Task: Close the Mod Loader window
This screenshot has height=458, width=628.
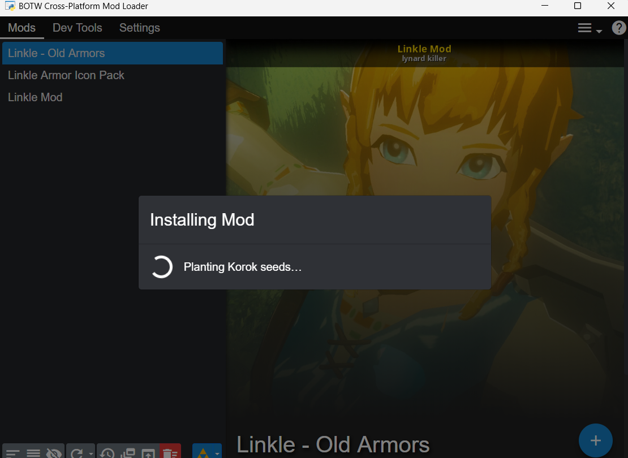Action: tap(611, 6)
